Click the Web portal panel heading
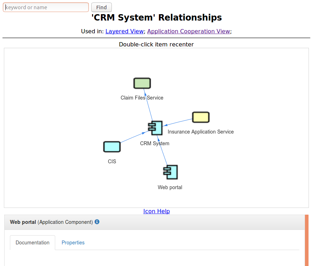The image size is (311, 266). coord(51,222)
